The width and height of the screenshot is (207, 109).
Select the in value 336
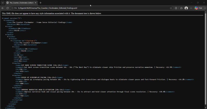(x=21, y=69)
